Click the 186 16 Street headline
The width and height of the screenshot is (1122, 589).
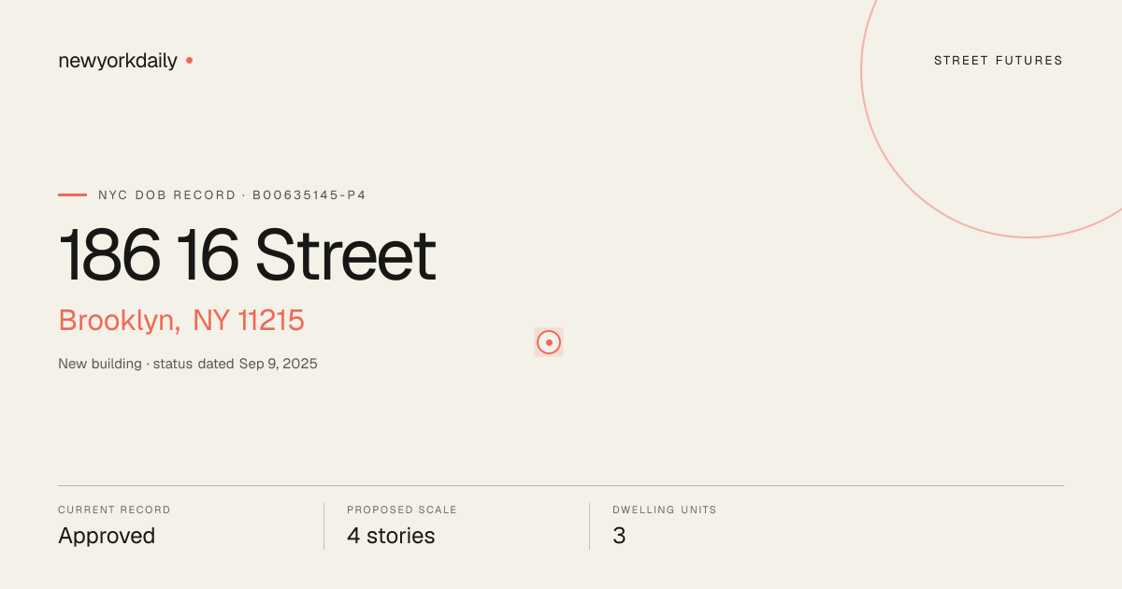point(247,254)
